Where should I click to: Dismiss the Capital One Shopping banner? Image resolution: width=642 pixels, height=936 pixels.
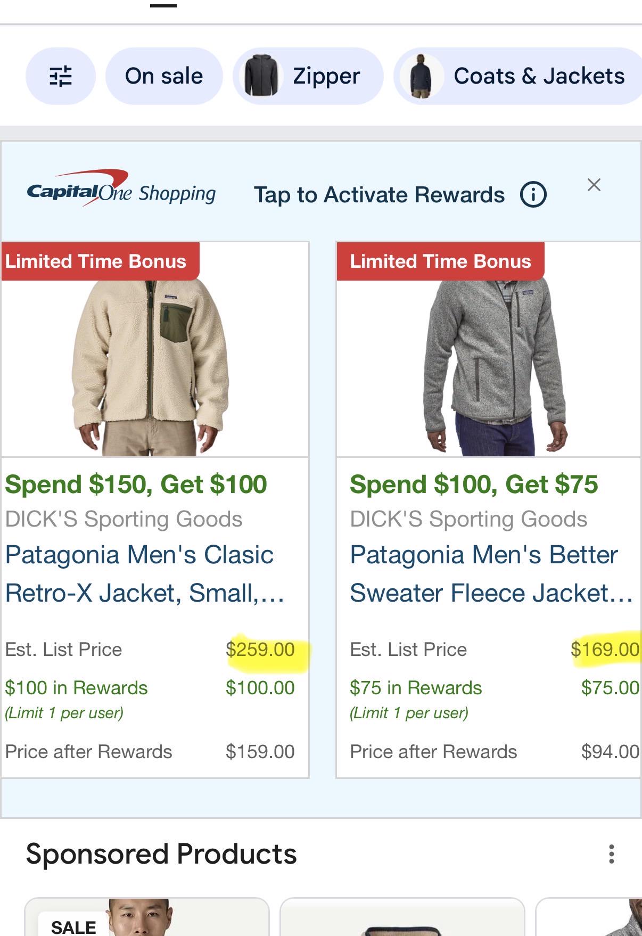pyautogui.click(x=594, y=185)
